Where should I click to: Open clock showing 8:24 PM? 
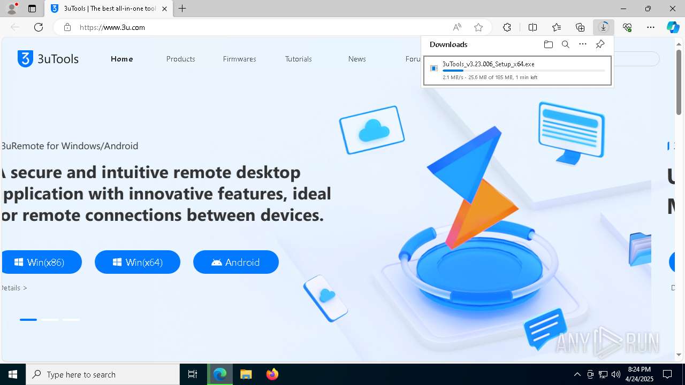tap(639, 374)
